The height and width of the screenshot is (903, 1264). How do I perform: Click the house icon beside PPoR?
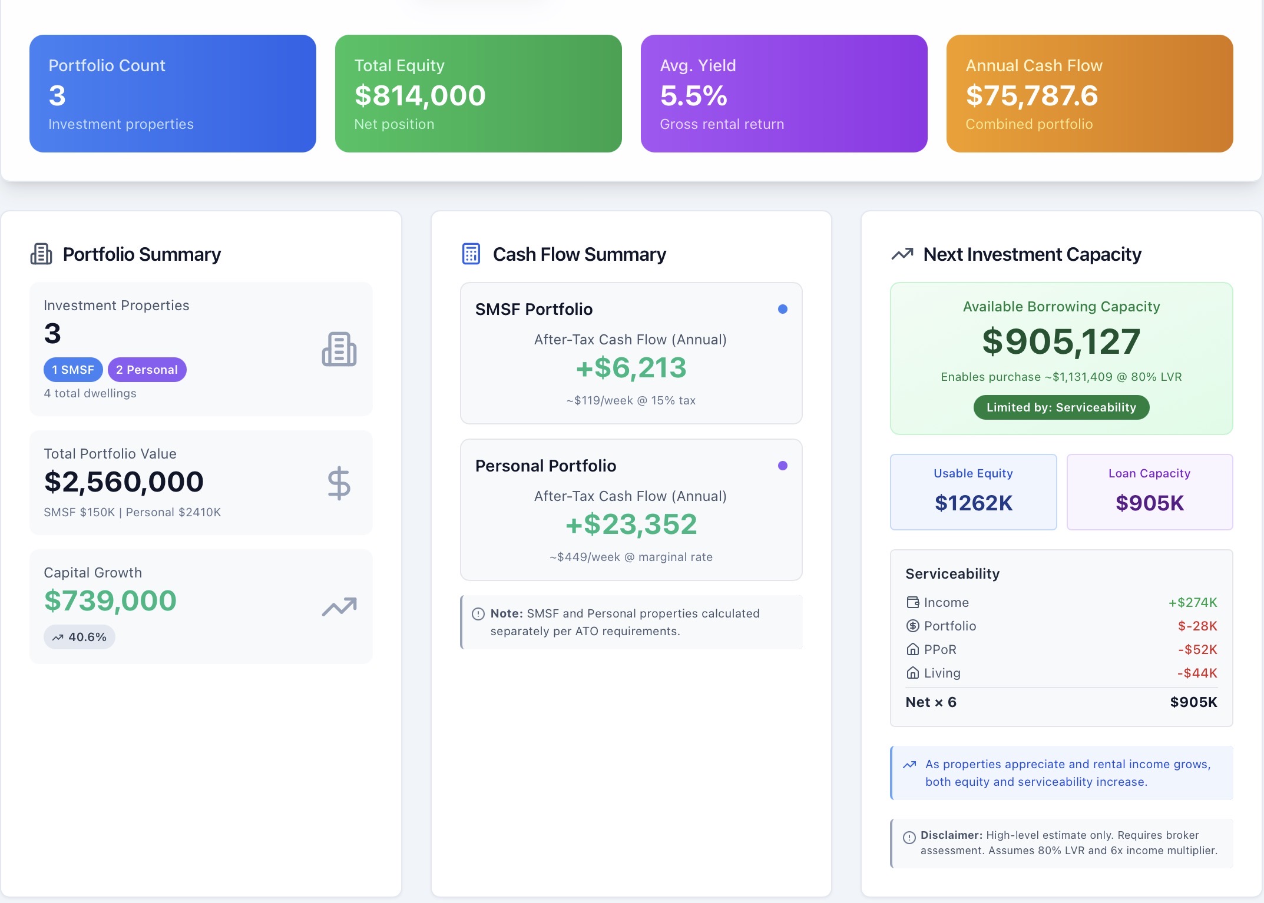point(913,649)
